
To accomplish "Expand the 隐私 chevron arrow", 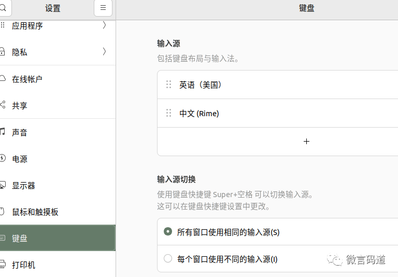I will click(x=104, y=51).
